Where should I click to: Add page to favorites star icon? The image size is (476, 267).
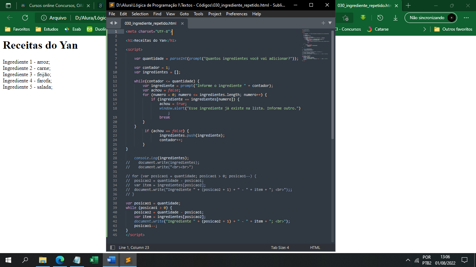click(345, 18)
